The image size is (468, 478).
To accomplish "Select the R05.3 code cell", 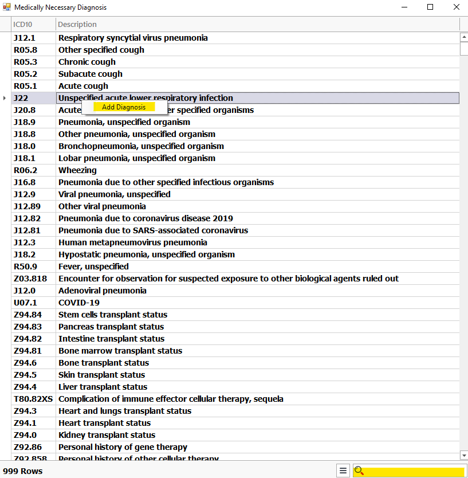I will pyautogui.click(x=34, y=62).
